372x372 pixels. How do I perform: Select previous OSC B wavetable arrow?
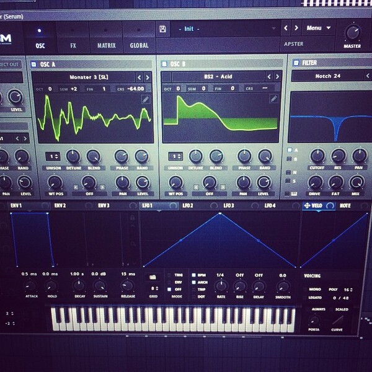point(269,77)
